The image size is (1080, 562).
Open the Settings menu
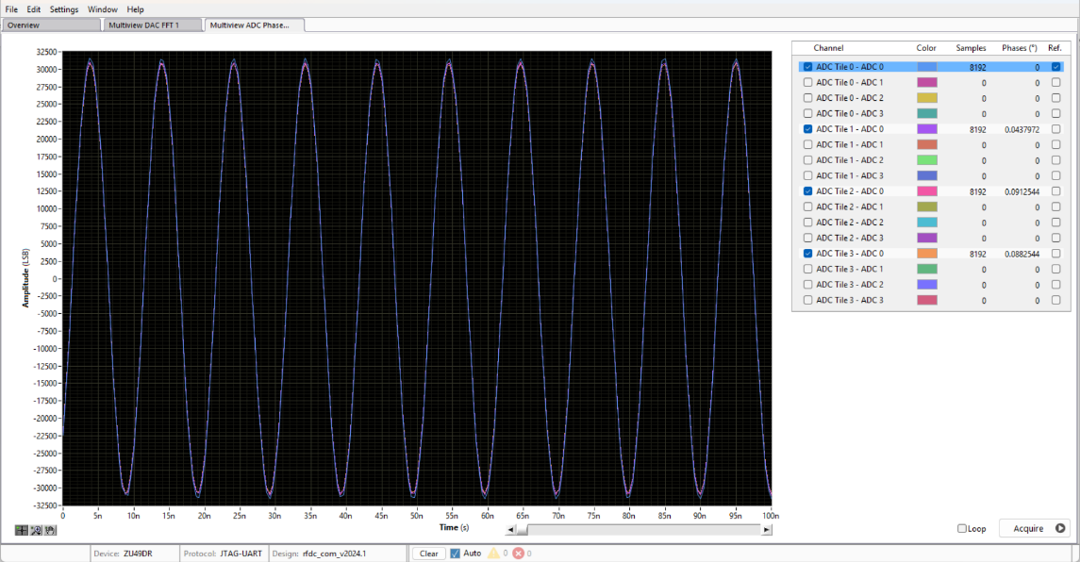click(64, 8)
